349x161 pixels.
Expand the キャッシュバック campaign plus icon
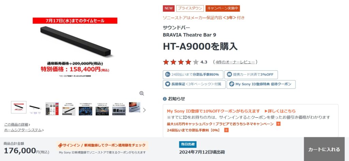click(x=278, y=124)
